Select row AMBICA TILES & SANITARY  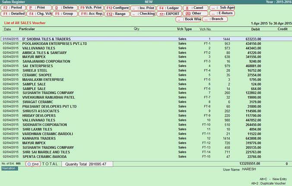tap(146, 53)
